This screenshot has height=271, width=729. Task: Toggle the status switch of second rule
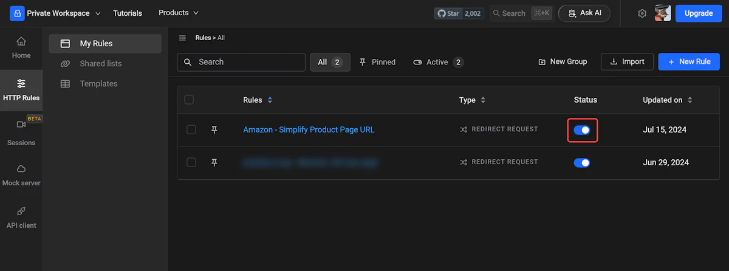point(582,162)
